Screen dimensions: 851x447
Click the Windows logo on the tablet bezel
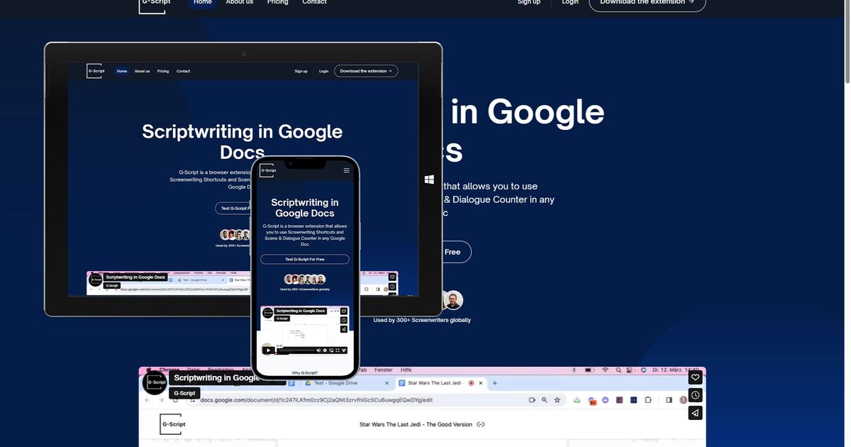pos(429,180)
